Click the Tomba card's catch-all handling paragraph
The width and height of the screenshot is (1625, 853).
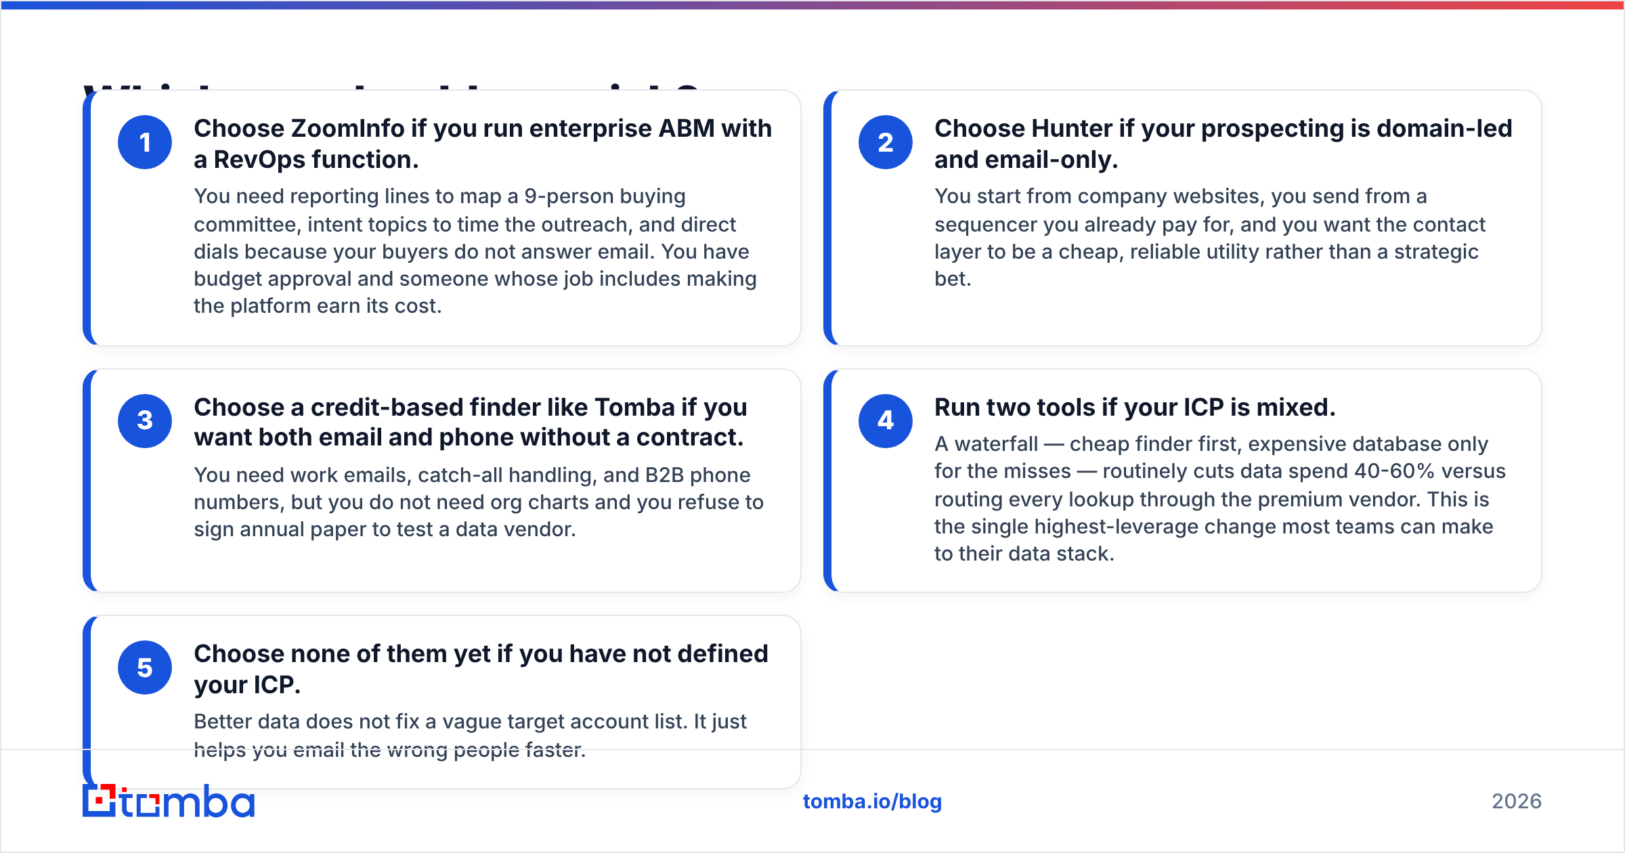(479, 502)
